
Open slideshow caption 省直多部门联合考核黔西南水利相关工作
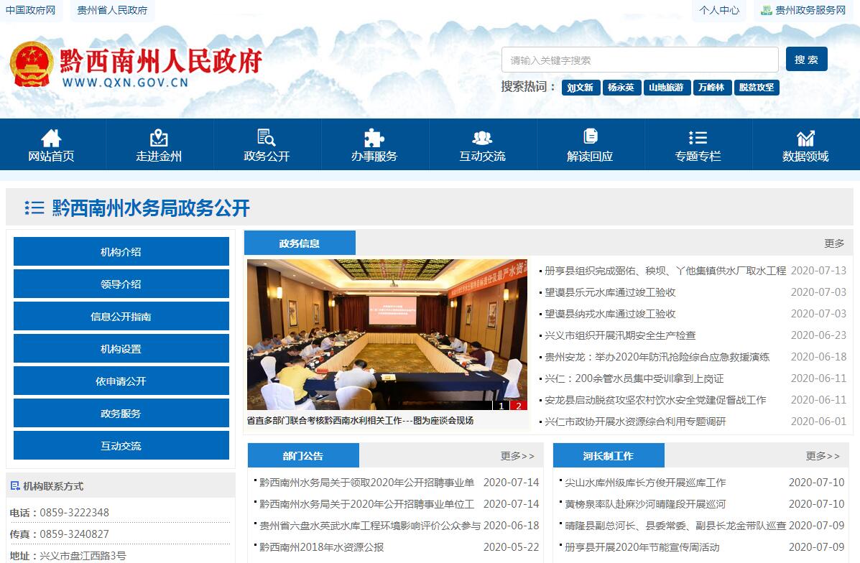tap(360, 421)
